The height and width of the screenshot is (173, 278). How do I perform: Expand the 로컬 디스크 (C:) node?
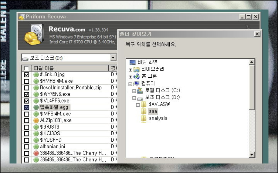click(134, 91)
